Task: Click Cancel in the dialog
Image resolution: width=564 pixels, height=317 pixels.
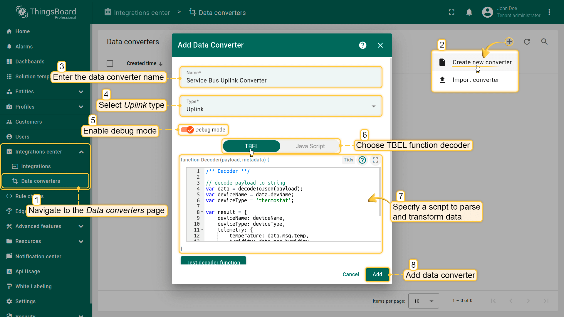Action: [x=351, y=274]
